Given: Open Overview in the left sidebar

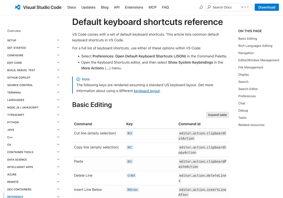Looking at the screenshot, I should (14, 31).
